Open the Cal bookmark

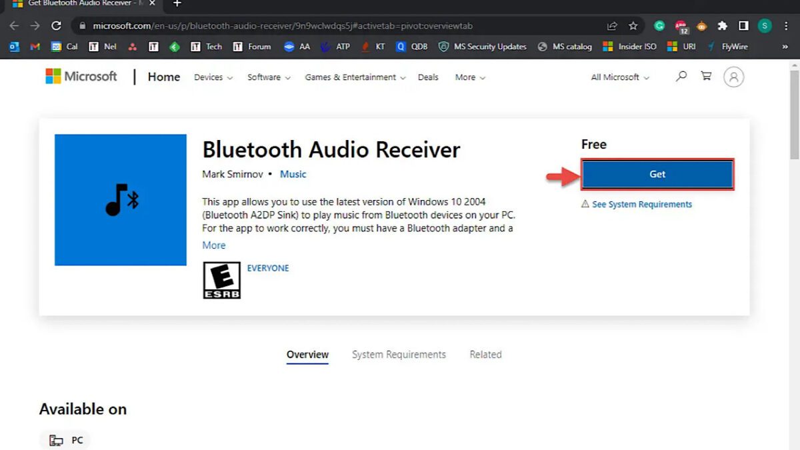[x=65, y=47]
